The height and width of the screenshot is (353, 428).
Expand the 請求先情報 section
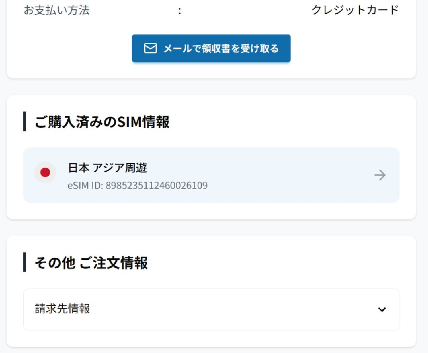click(x=211, y=309)
